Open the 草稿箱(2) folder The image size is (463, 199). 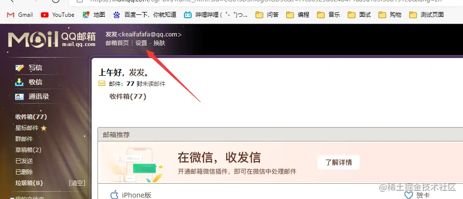click(x=28, y=150)
